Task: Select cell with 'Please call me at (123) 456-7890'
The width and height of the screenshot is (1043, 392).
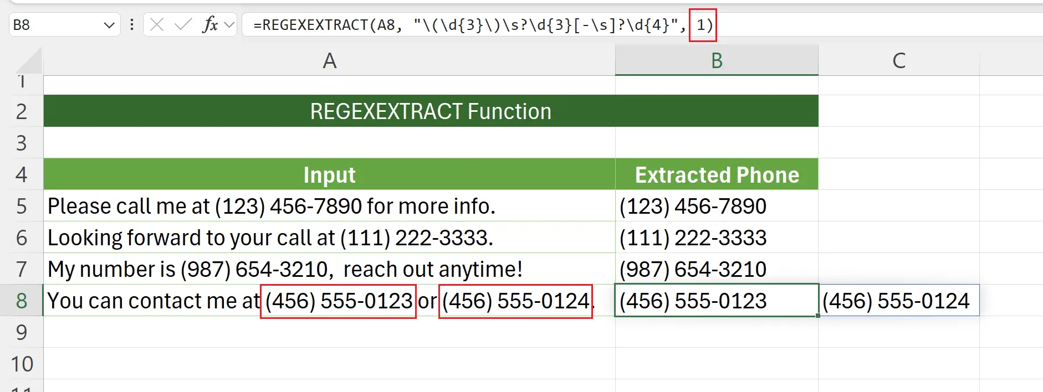Action: pyautogui.click(x=329, y=206)
